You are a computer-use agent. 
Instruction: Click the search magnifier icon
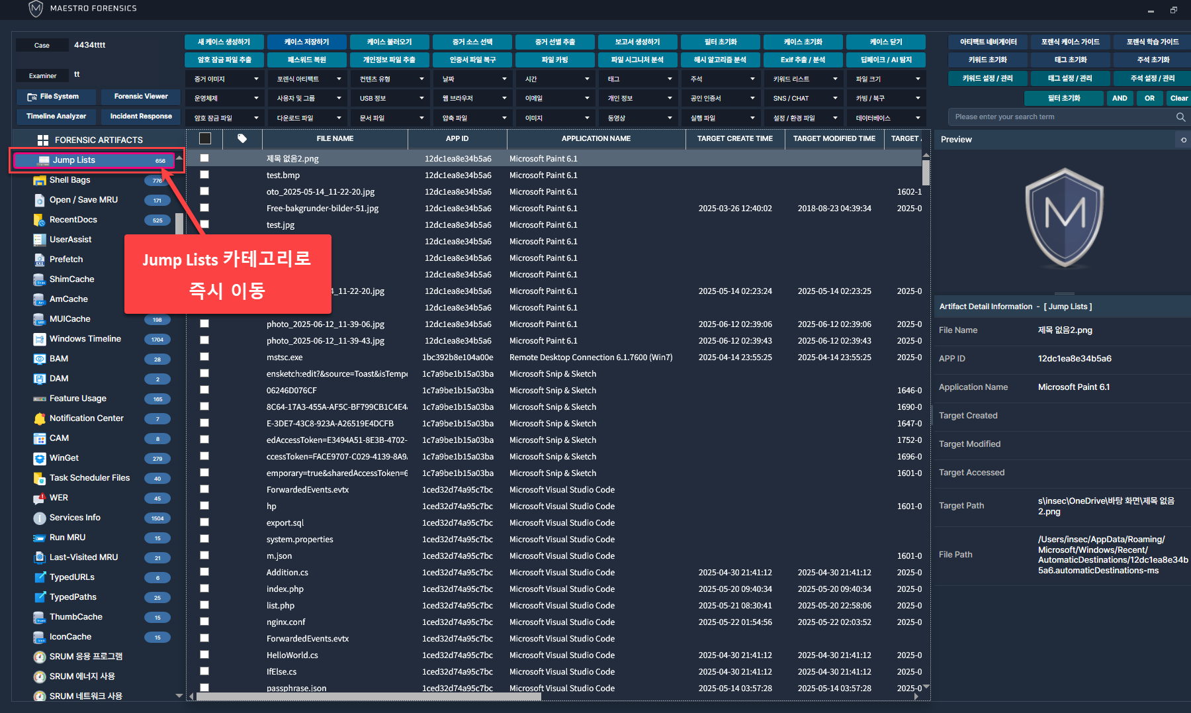point(1180,117)
